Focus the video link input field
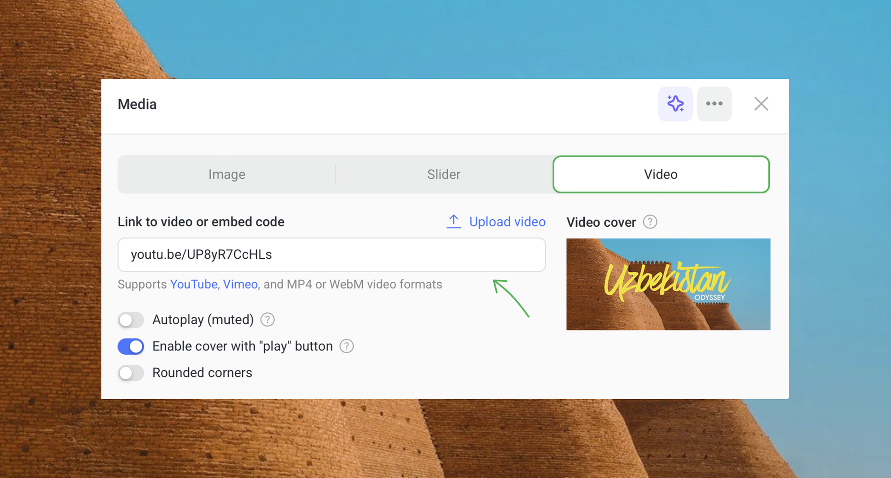The image size is (891, 478). pos(331,255)
